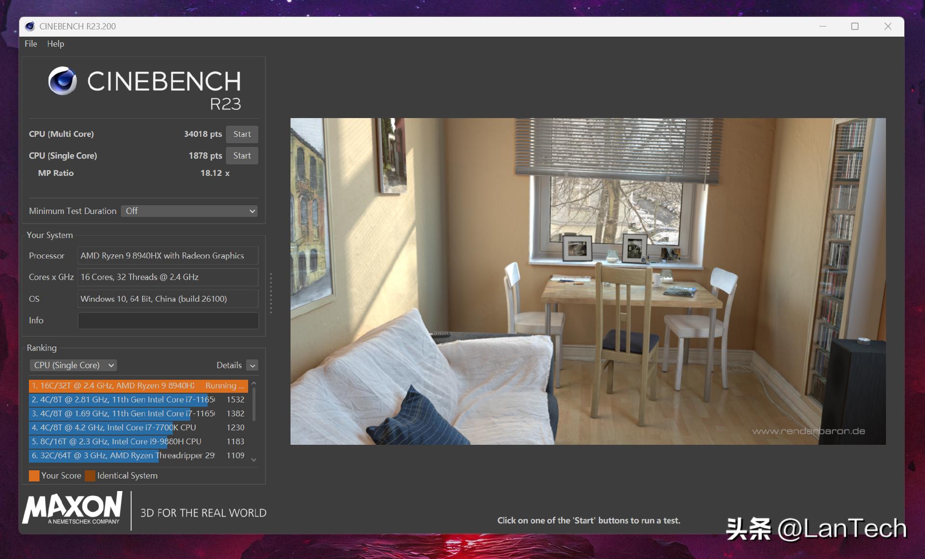Click the brown Identical System legend swatch
This screenshot has height=559, width=925.
pos(90,476)
